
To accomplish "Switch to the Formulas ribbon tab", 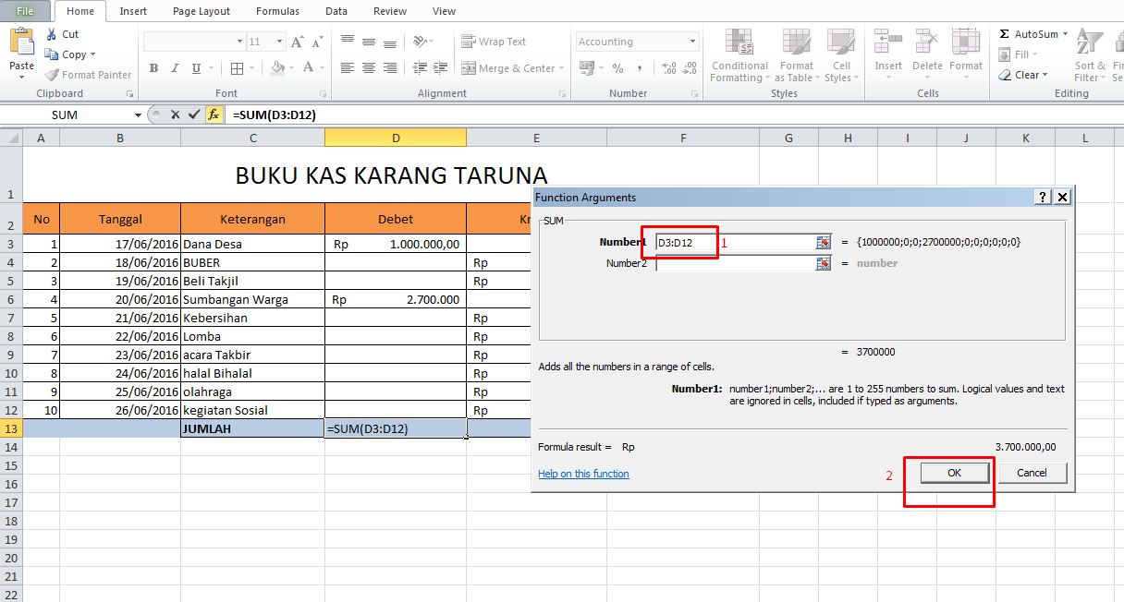I will pos(277,11).
